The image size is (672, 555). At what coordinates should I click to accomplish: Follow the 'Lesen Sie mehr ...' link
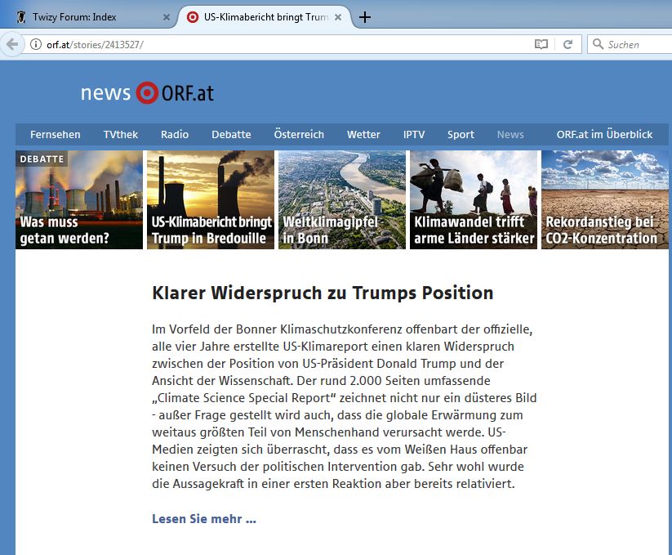[204, 519]
